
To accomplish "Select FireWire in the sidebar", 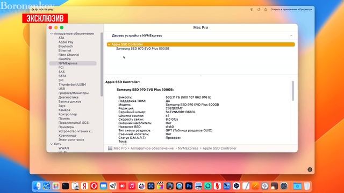I will [64, 59].
